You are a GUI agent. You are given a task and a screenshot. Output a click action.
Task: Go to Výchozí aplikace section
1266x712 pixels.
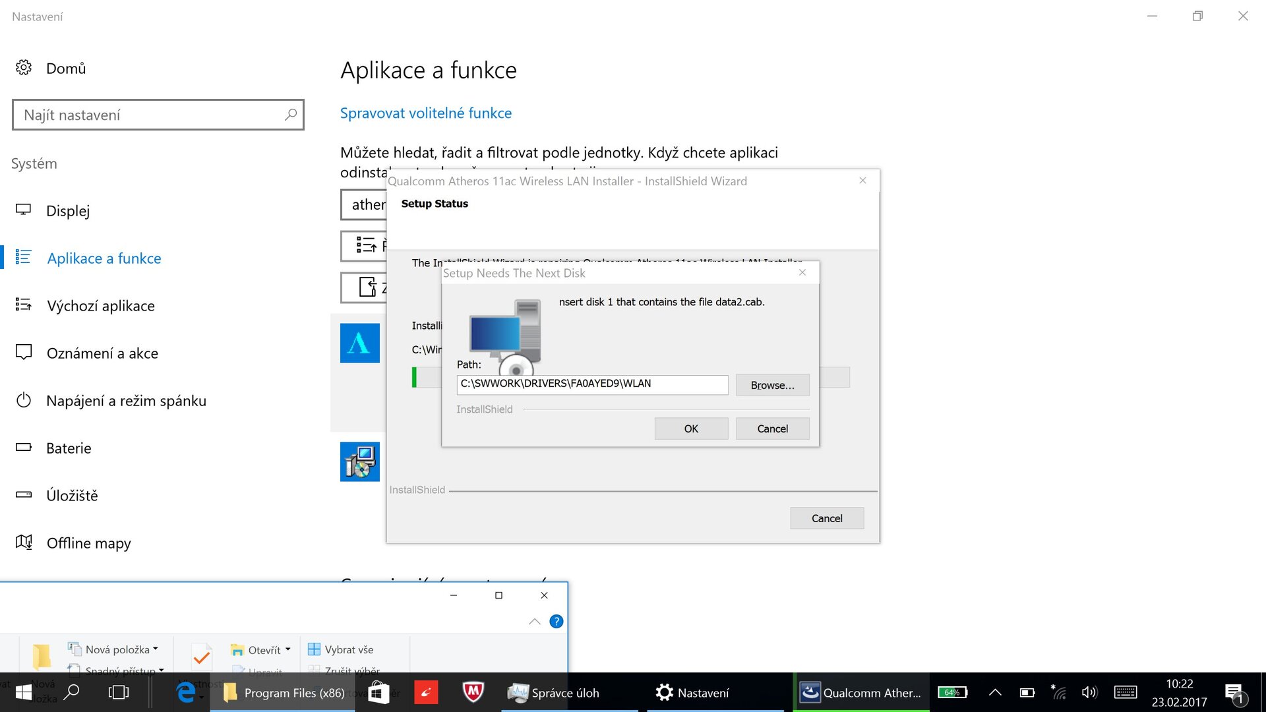click(100, 306)
